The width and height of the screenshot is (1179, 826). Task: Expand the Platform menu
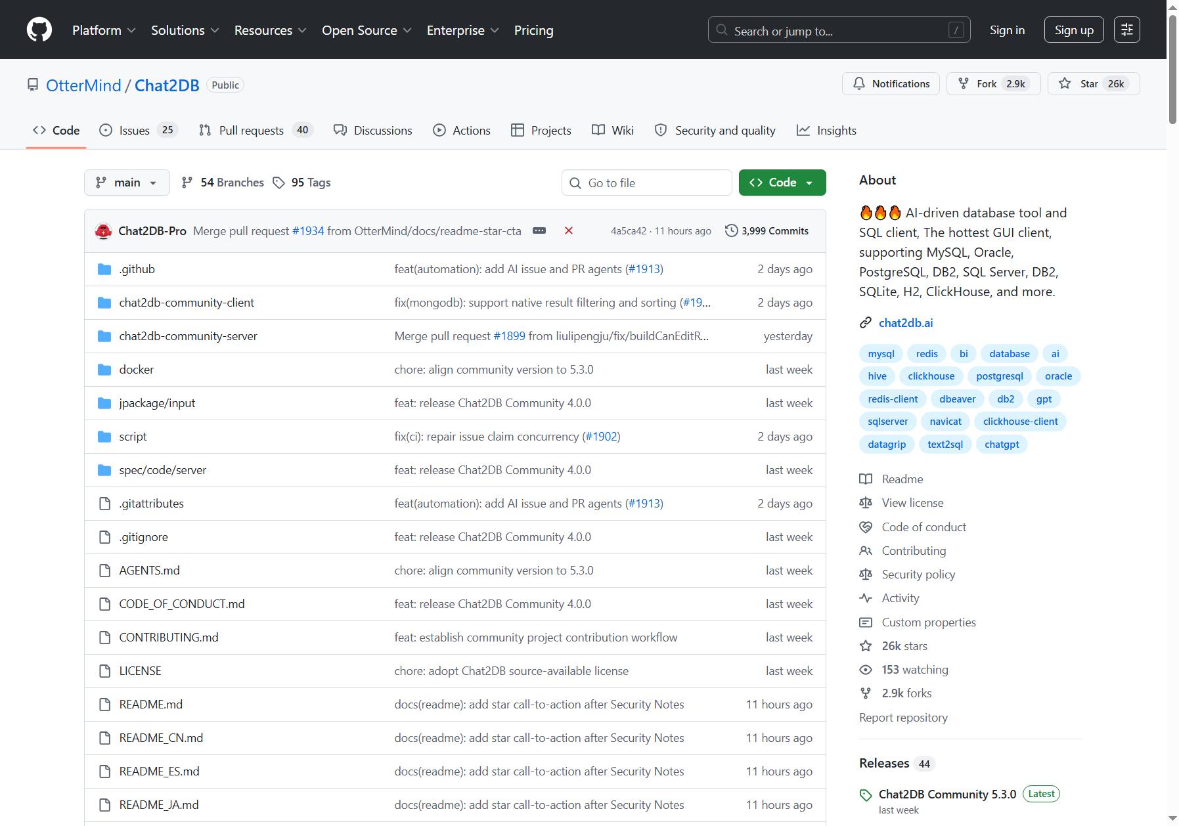click(104, 30)
